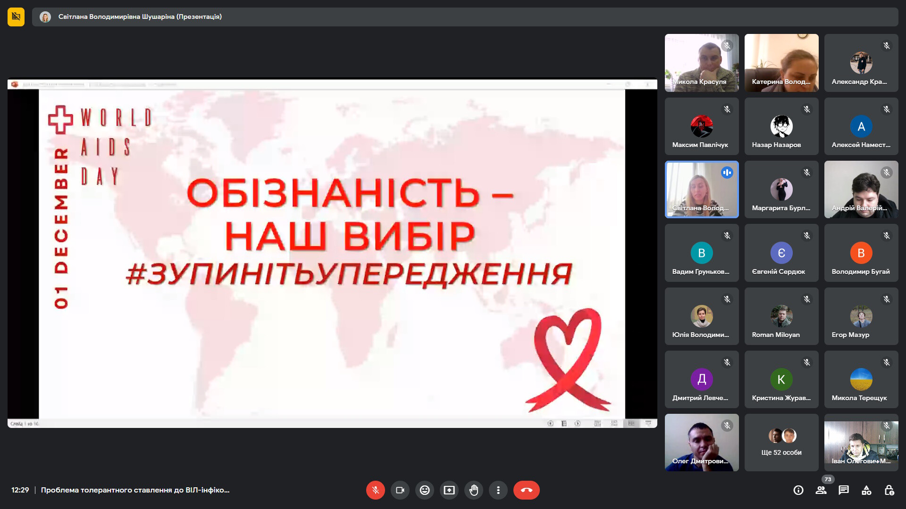906x509 pixels.
Task: Raise hand using the hand icon
Action: click(474, 490)
